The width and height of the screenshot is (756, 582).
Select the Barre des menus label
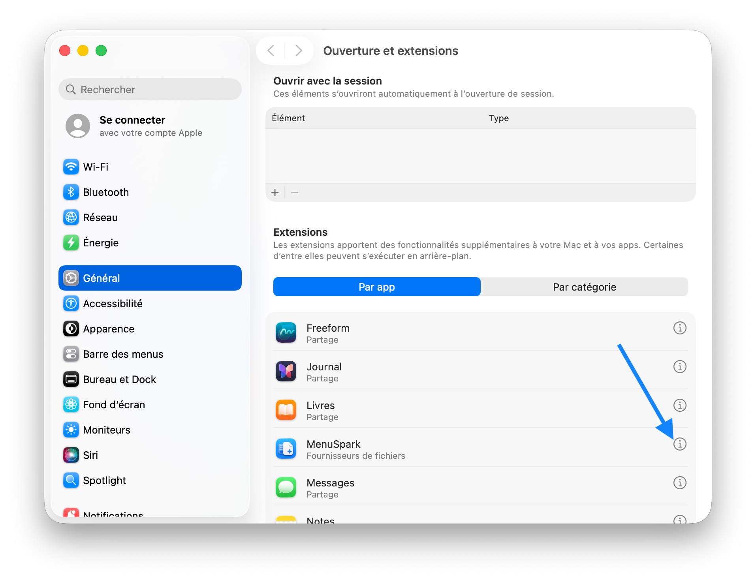coord(123,354)
